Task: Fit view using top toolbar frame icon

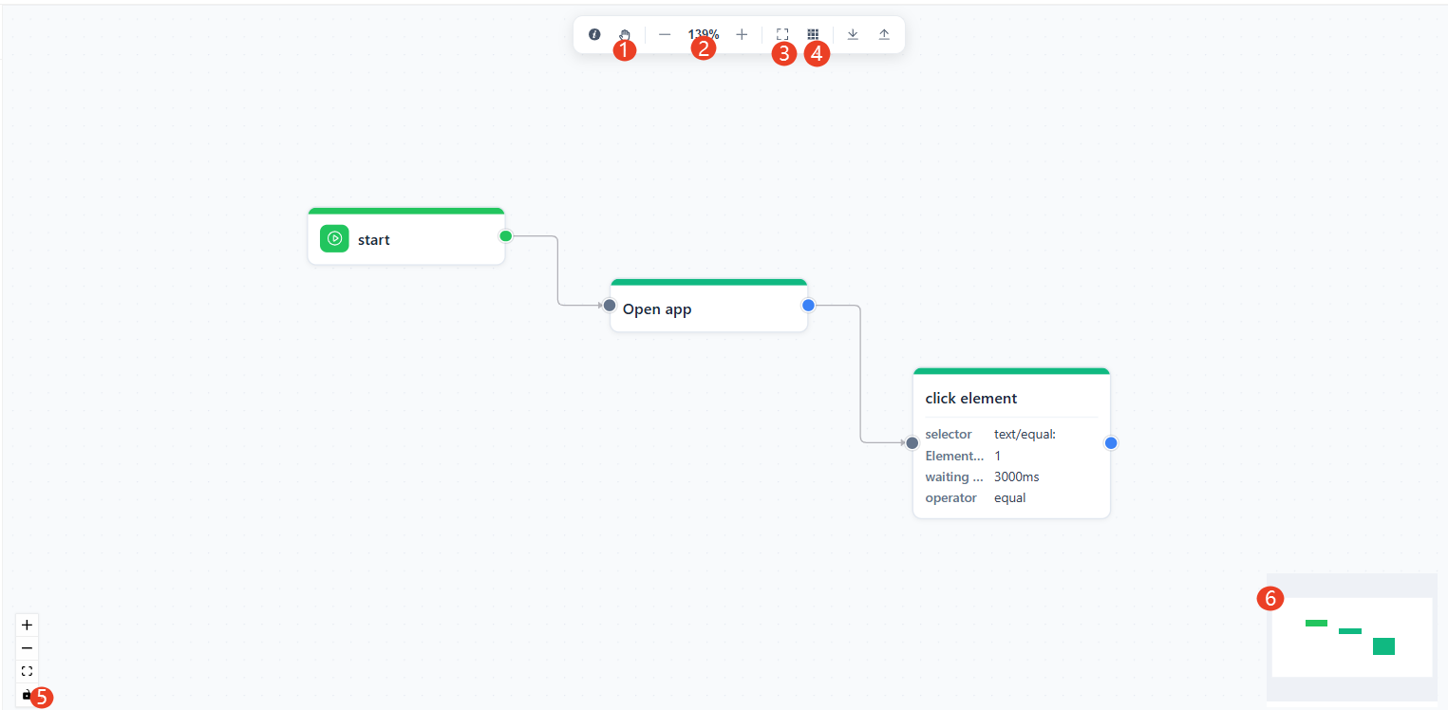Action: [782, 34]
